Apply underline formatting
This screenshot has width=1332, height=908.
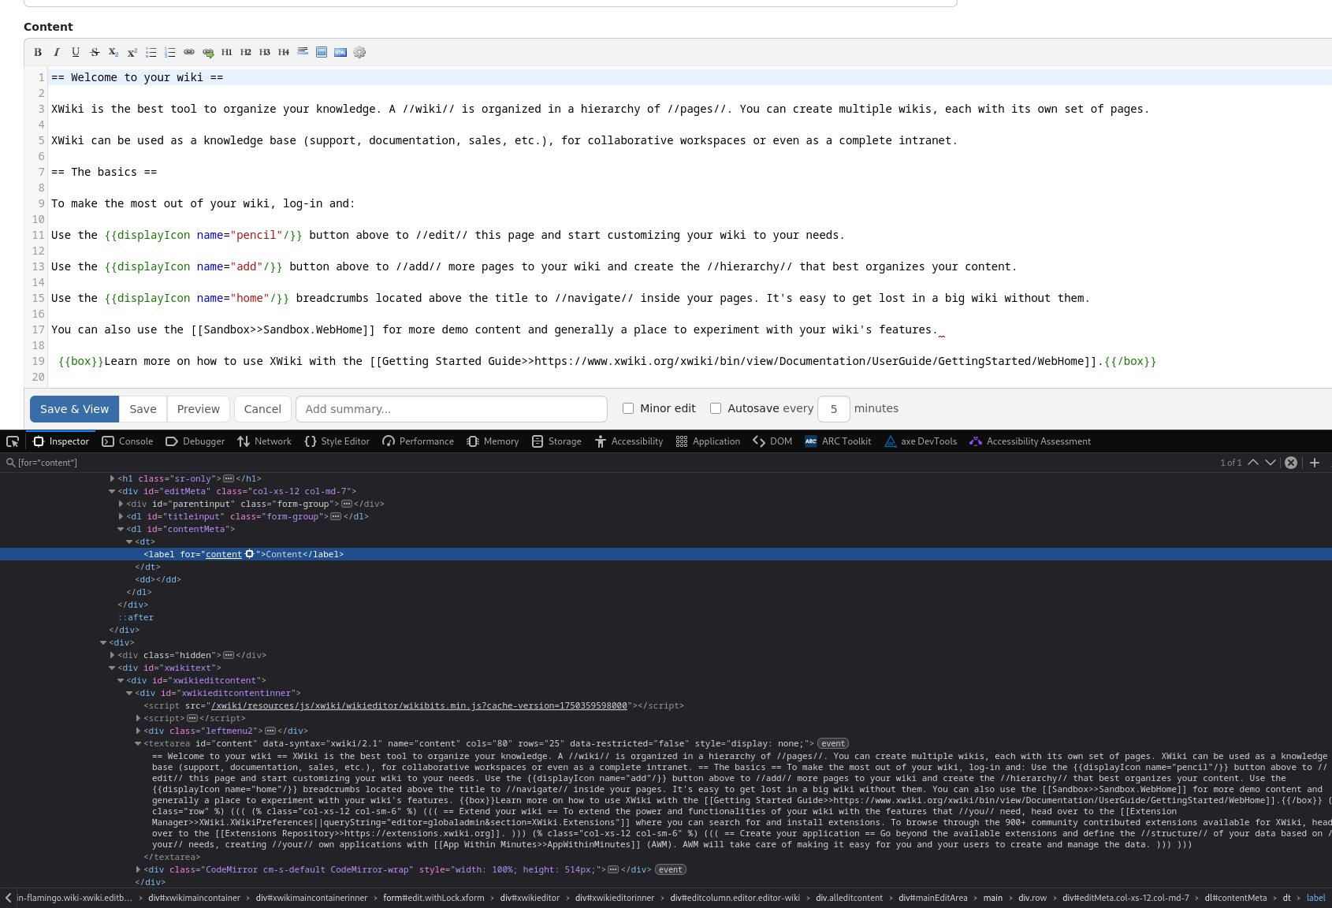[x=76, y=52]
